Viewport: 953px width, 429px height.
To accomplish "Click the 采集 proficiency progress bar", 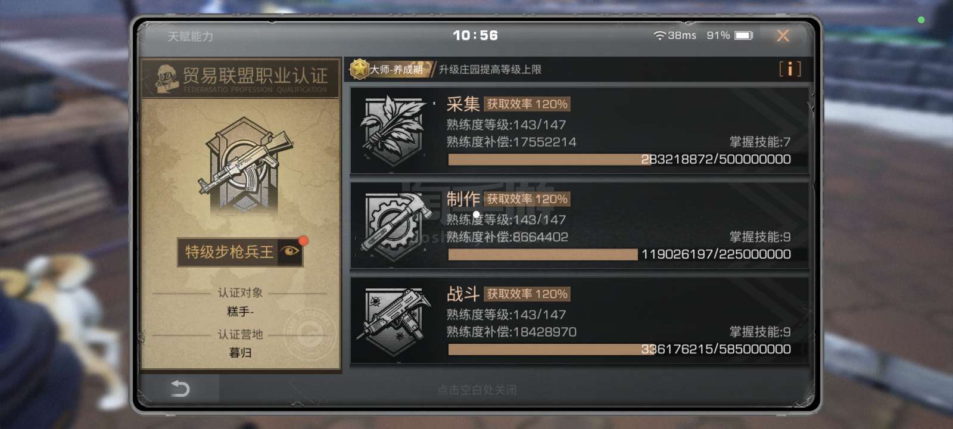I will click(x=627, y=159).
